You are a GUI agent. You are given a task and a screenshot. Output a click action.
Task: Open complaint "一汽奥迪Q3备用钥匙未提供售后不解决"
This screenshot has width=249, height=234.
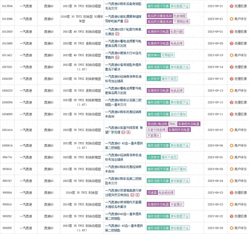coord(123,67)
